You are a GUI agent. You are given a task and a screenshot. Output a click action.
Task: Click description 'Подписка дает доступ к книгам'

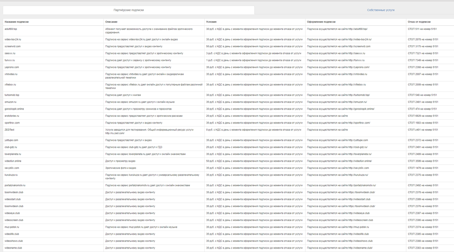pyautogui.click(x=123, y=95)
